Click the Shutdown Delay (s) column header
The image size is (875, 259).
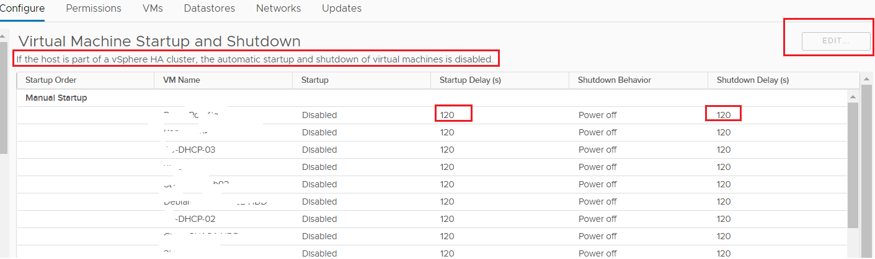click(x=778, y=80)
